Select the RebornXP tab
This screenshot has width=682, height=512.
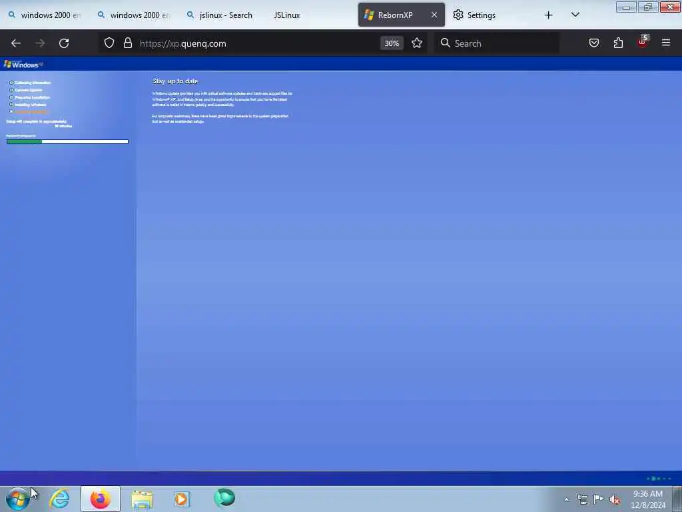(x=395, y=15)
